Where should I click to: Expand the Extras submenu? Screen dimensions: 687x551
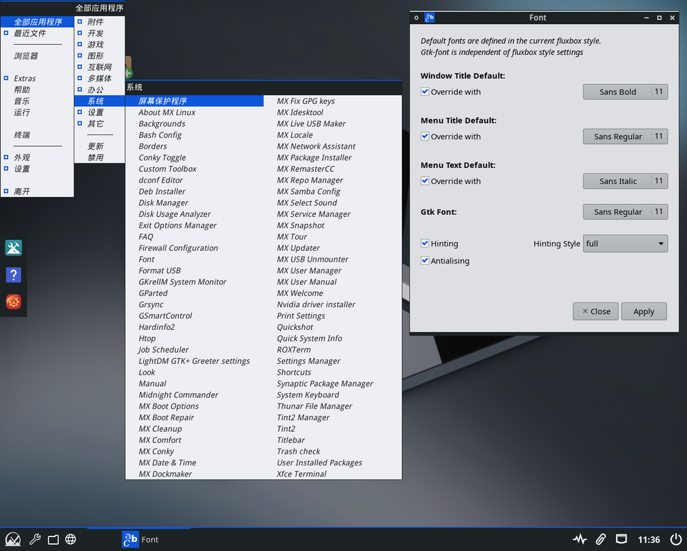[x=37, y=79]
